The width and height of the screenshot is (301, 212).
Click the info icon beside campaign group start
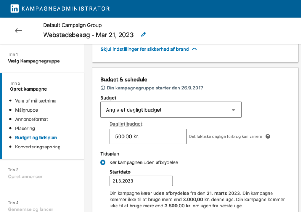pyautogui.click(x=103, y=88)
